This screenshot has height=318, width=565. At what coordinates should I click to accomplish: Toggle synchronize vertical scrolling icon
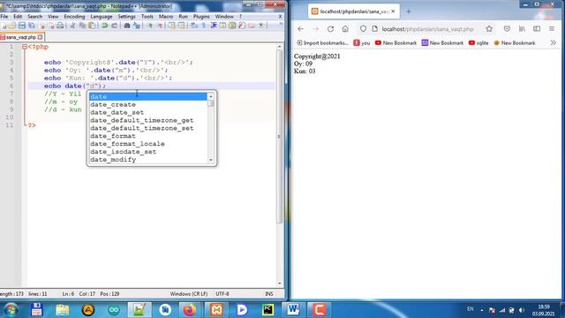[x=171, y=26]
